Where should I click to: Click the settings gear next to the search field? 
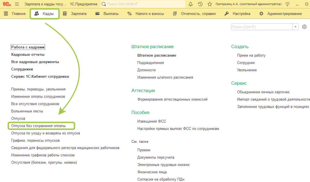[x=304, y=27]
